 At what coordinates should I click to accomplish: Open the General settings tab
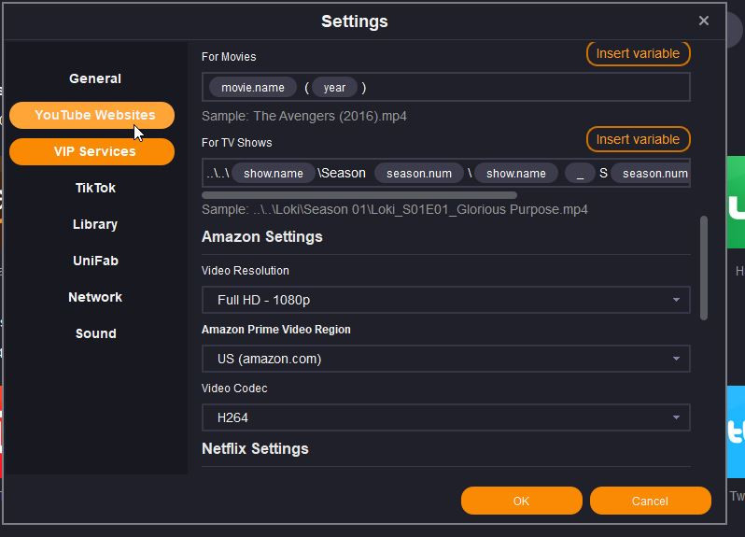click(95, 78)
